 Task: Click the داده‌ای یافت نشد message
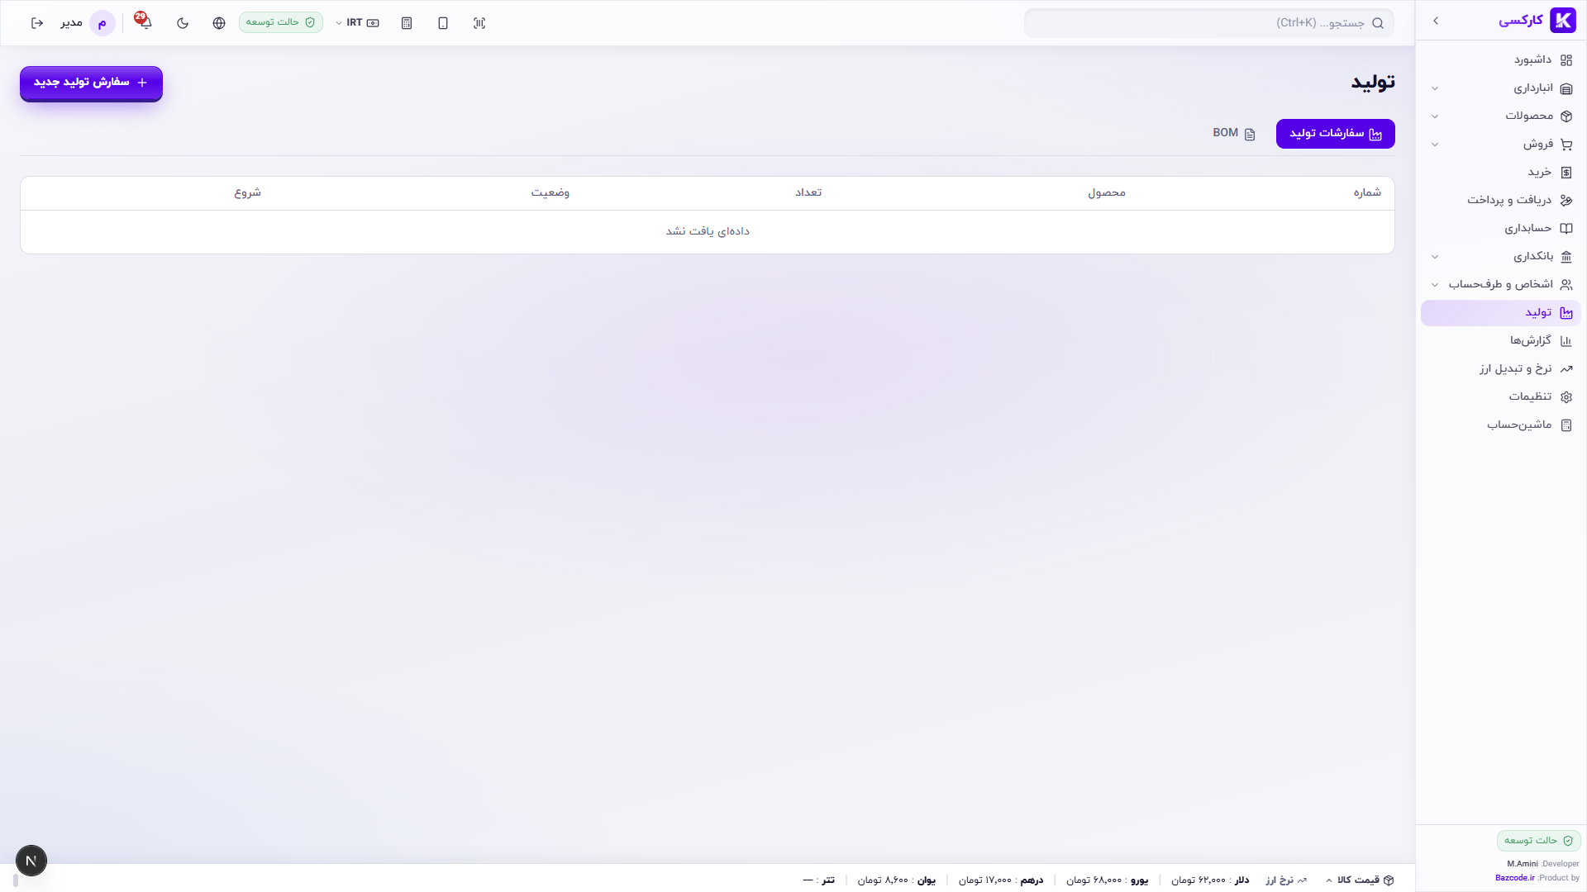coord(708,231)
